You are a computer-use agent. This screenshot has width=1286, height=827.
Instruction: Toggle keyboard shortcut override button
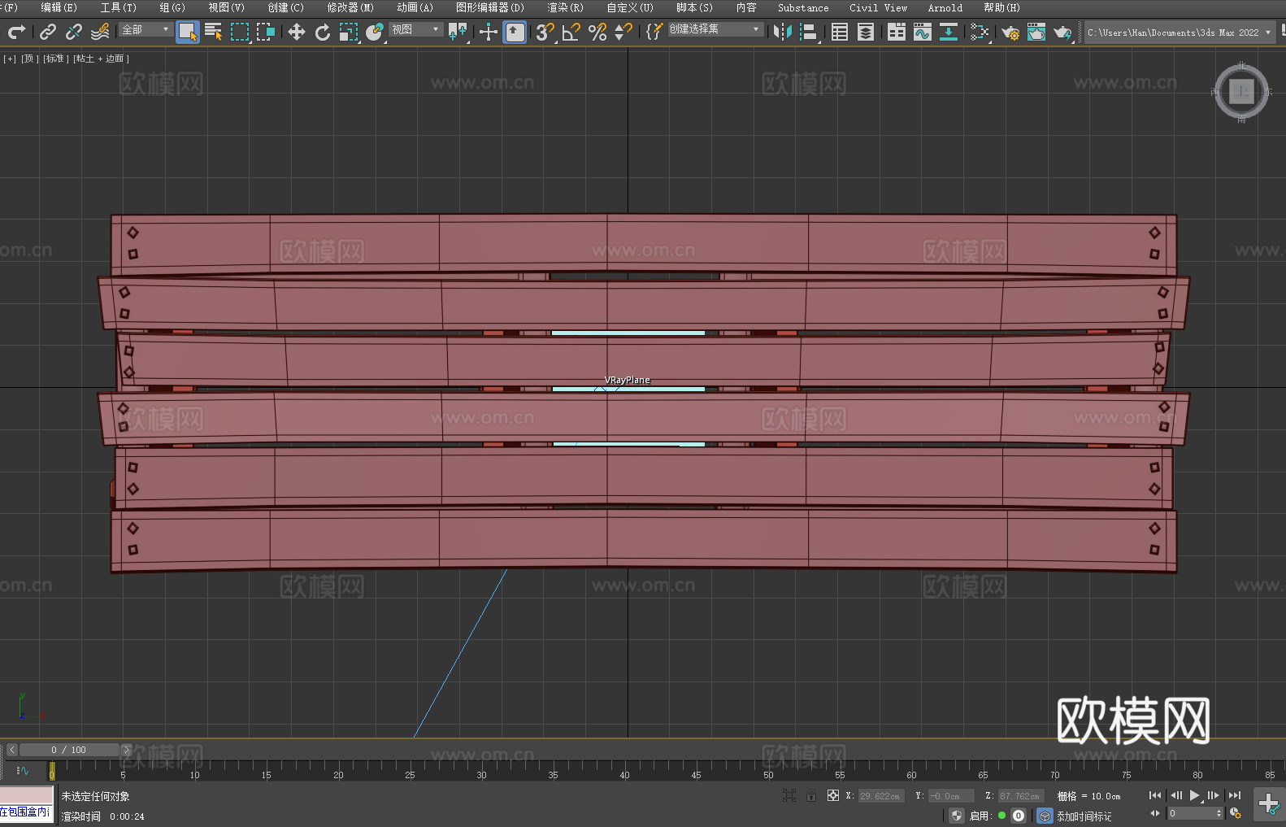515,32
